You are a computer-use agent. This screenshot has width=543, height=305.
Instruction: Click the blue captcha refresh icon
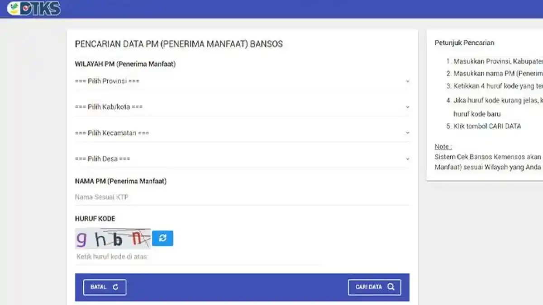163,238
